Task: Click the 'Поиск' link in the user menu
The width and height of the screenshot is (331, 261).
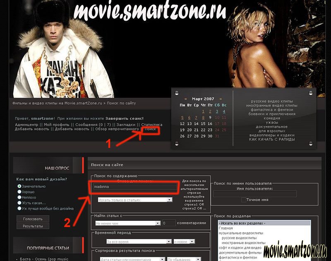Action: 150,129
